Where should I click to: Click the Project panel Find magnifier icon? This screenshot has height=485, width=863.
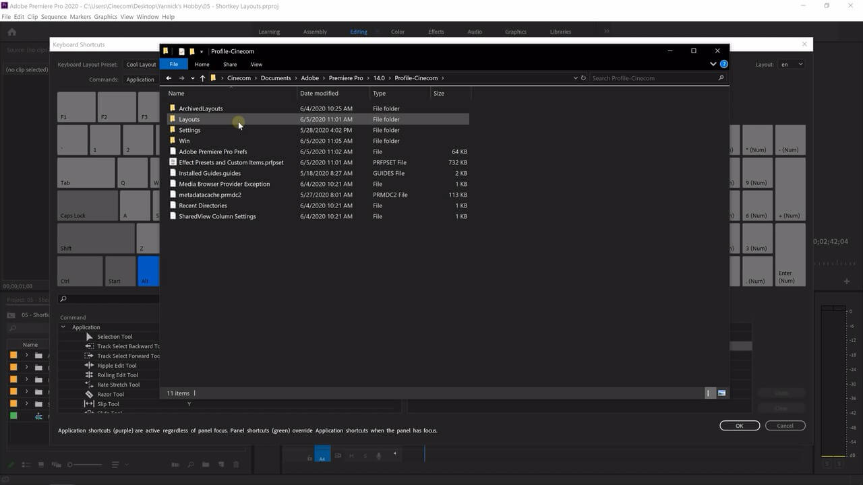(191, 465)
